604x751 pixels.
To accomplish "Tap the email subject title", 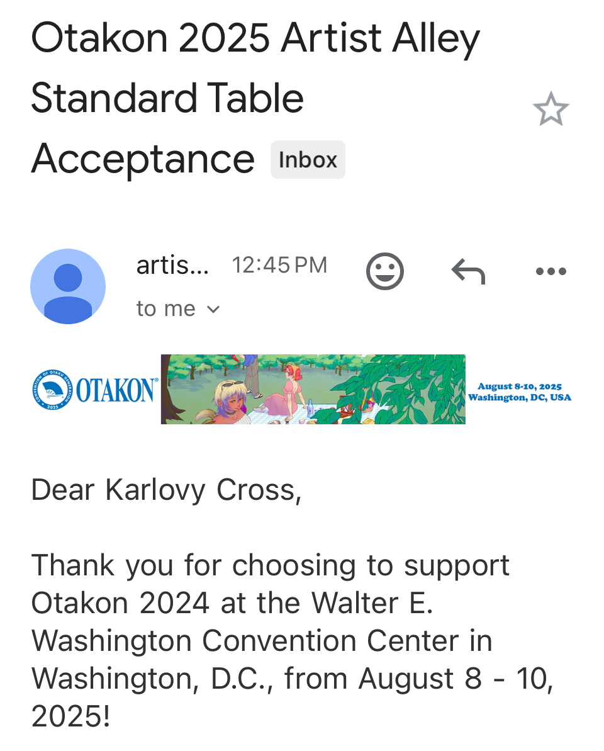I will pos(255,98).
